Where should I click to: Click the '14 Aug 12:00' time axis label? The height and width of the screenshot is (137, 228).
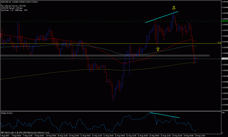click(200, 136)
